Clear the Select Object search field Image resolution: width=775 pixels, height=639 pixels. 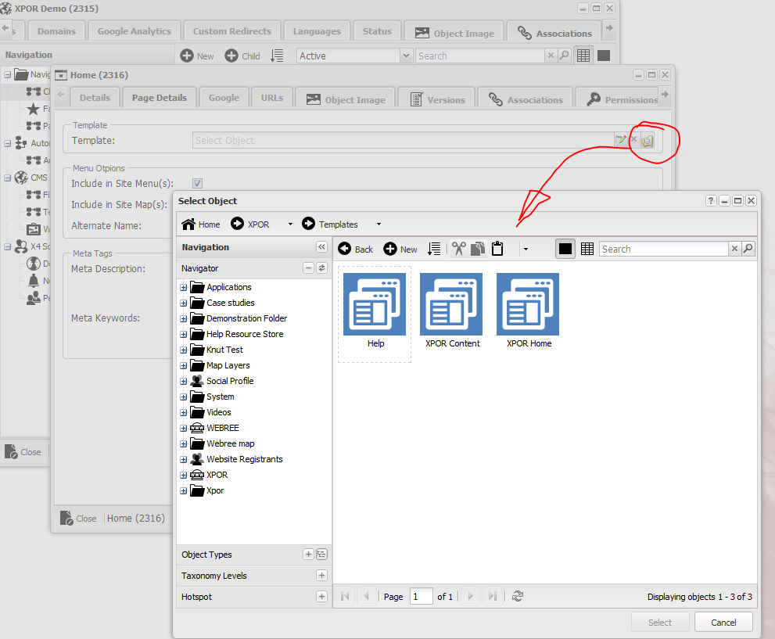(x=734, y=249)
